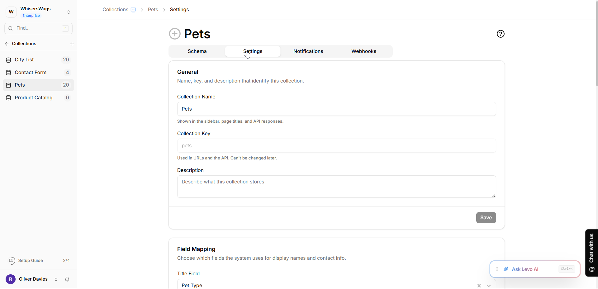Clear the Pet Type title field selection
The width and height of the screenshot is (598, 289).
pos(479,285)
